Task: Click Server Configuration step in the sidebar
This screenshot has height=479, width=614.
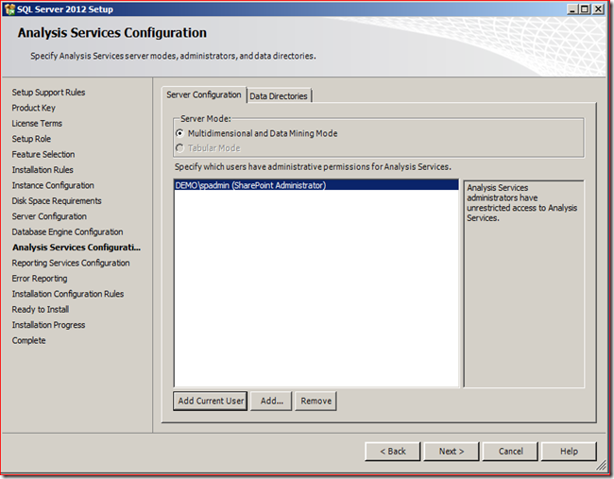Action: pyautogui.click(x=49, y=216)
